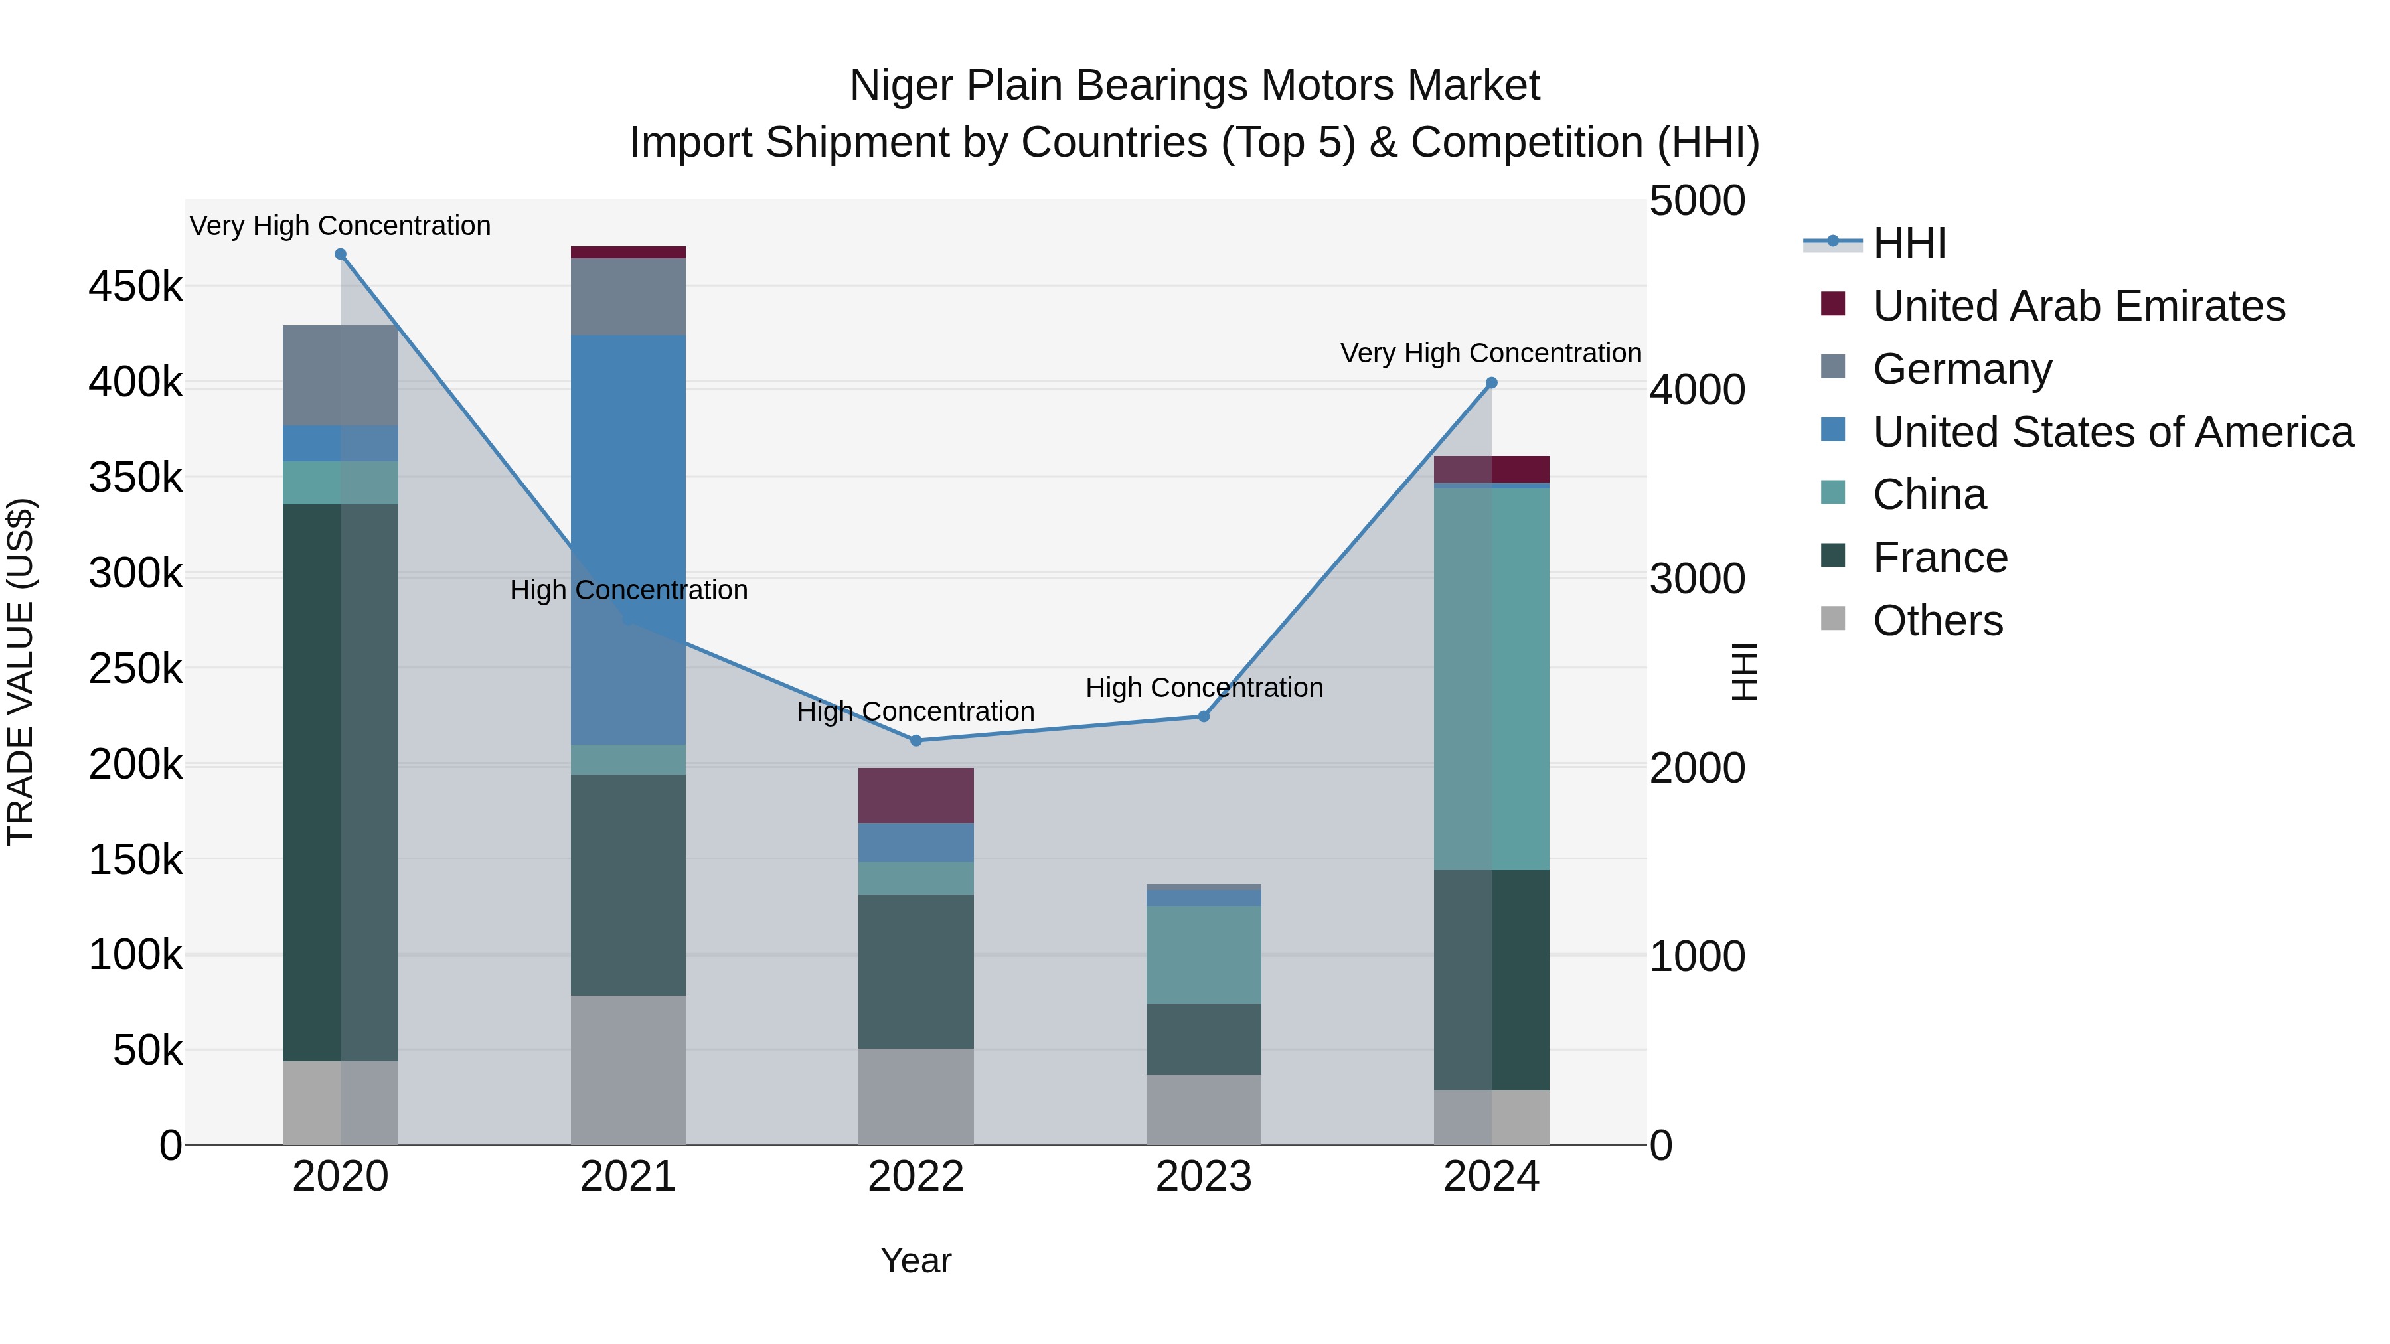
Task: Click the Very High Concentration label for 2020
Action: click(341, 226)
